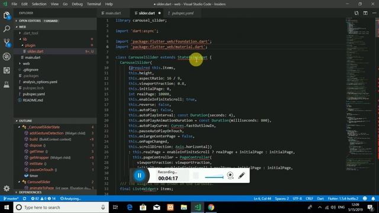Open the editor more actions menu
This screenshot has height=213, width=379.
(x=374, y=13)
